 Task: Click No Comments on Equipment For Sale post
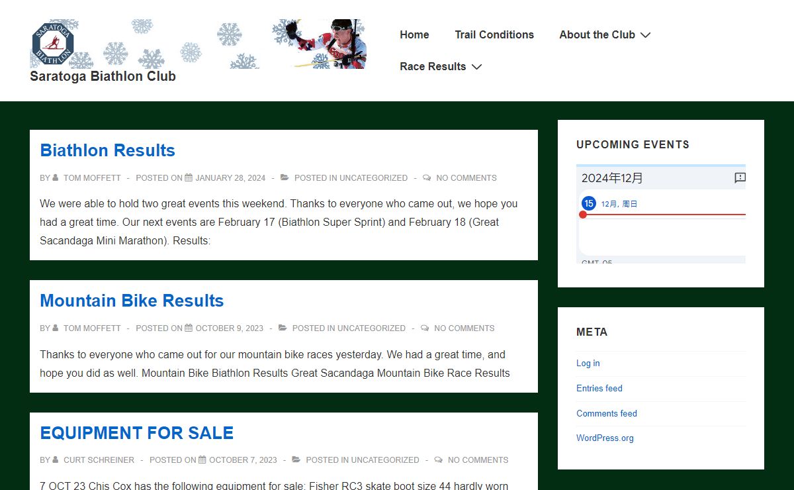(x=478, y=460)
